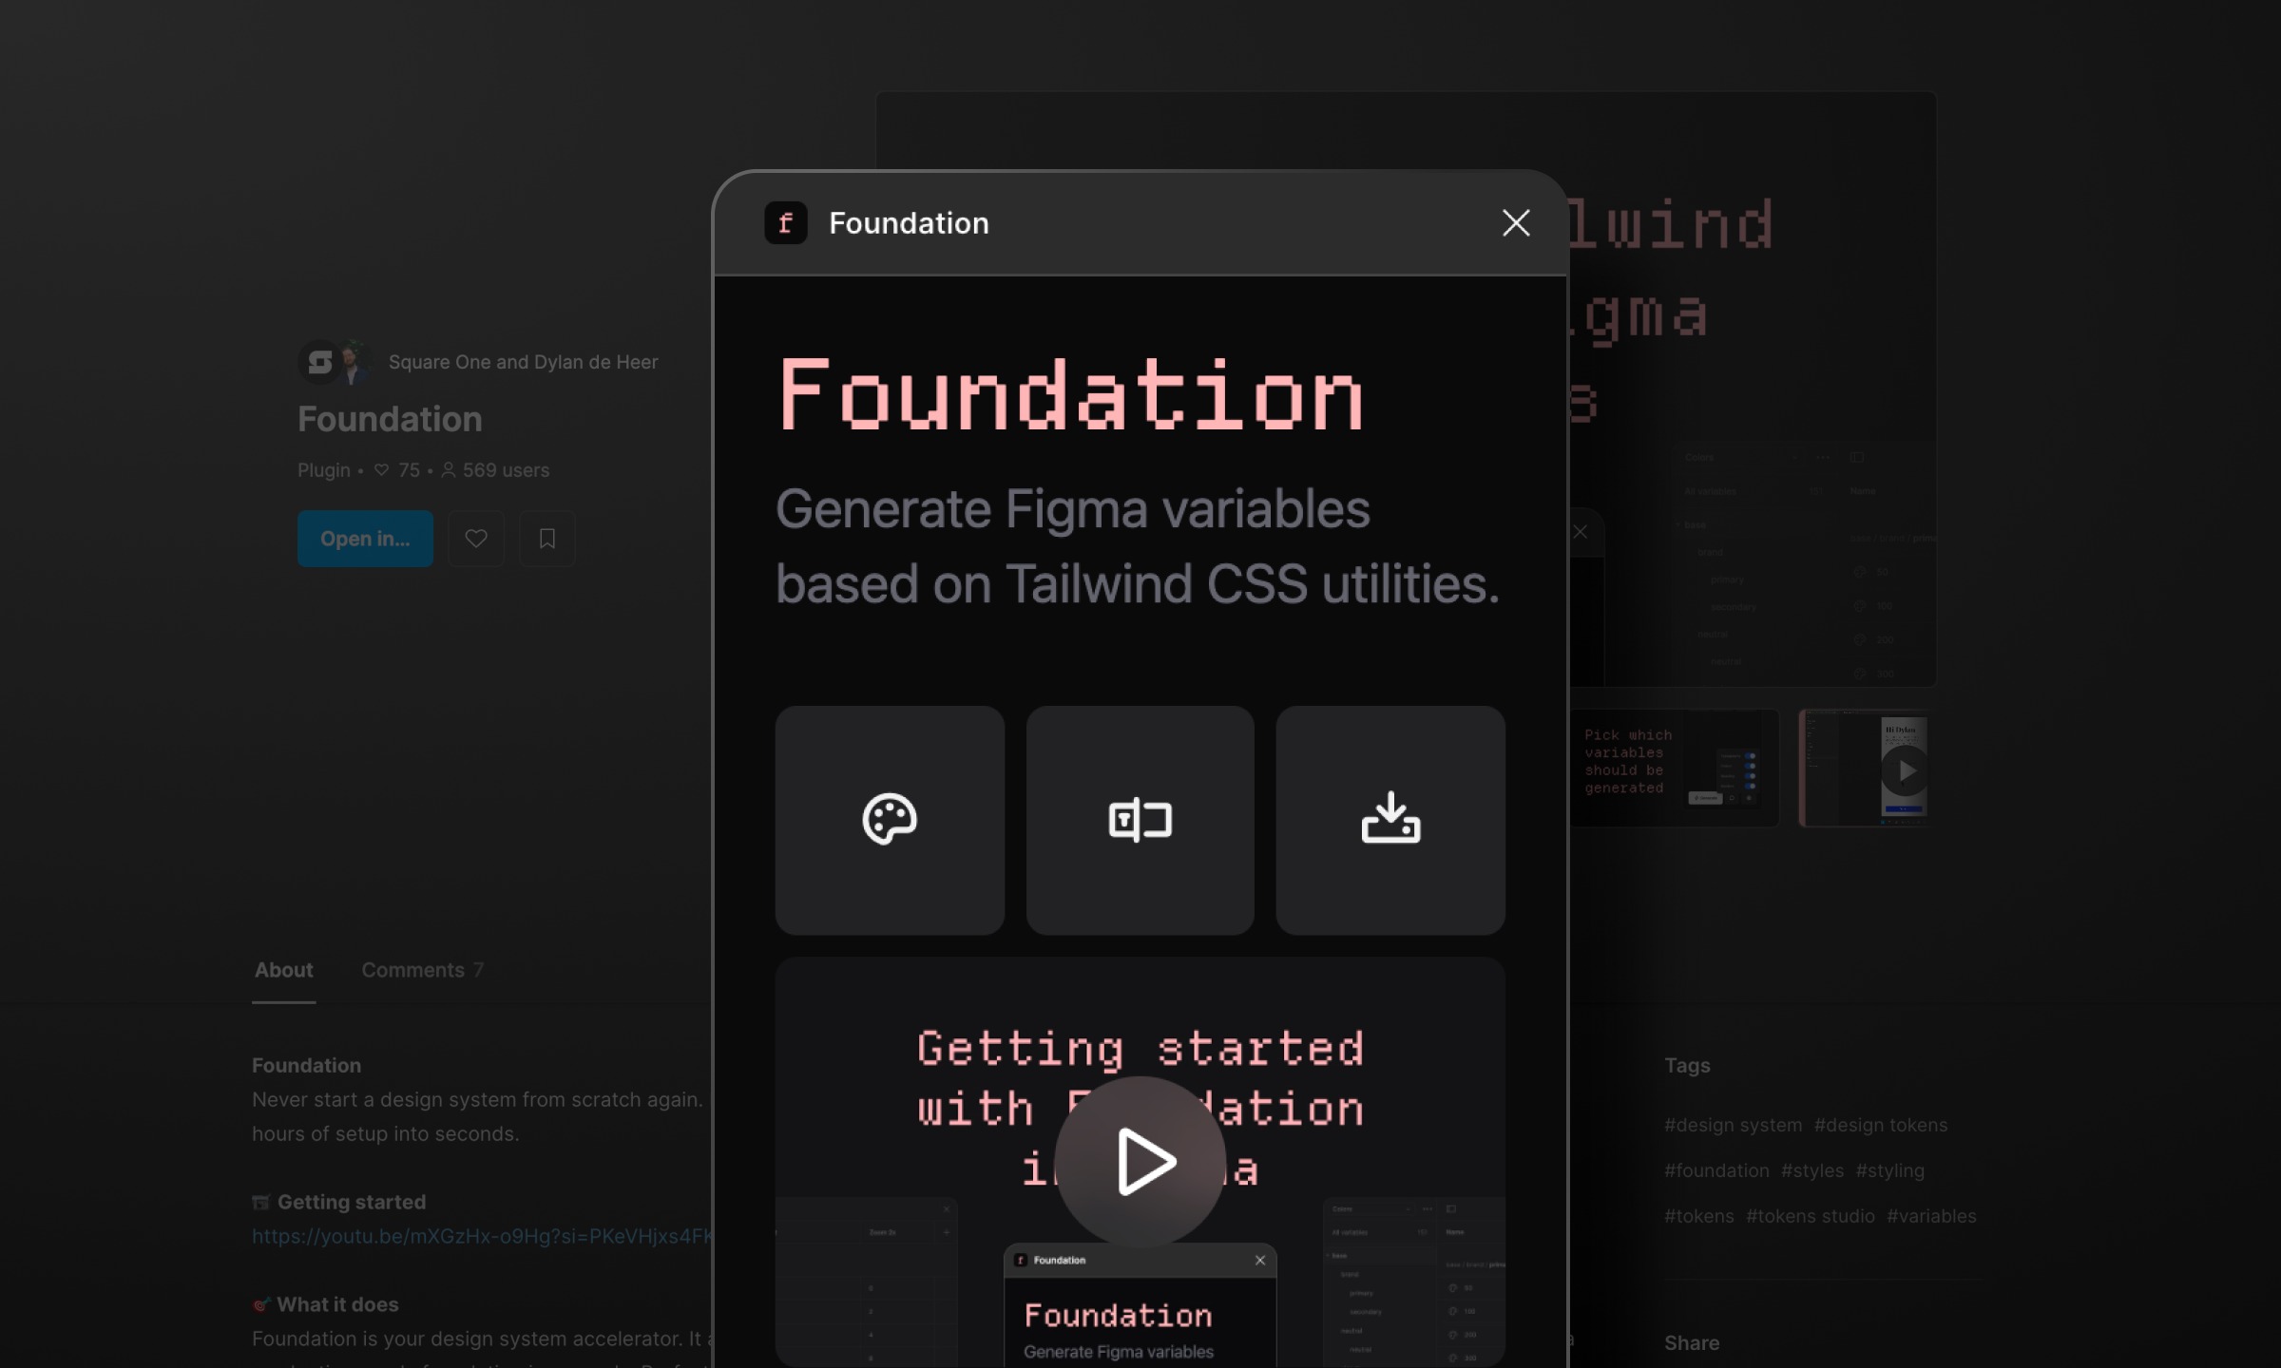Click the 'What it does' heading

[337, 1304]
